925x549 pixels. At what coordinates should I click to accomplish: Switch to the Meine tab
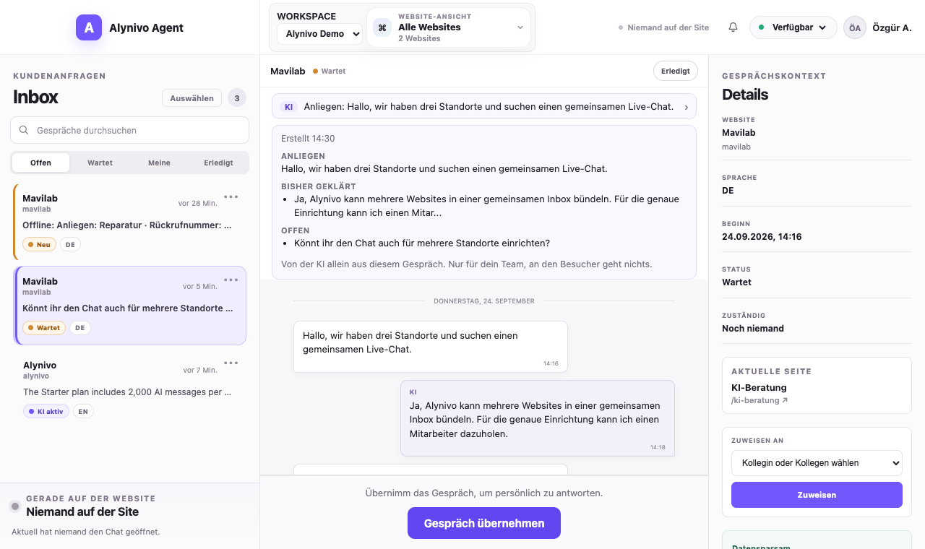pos(159,163)
